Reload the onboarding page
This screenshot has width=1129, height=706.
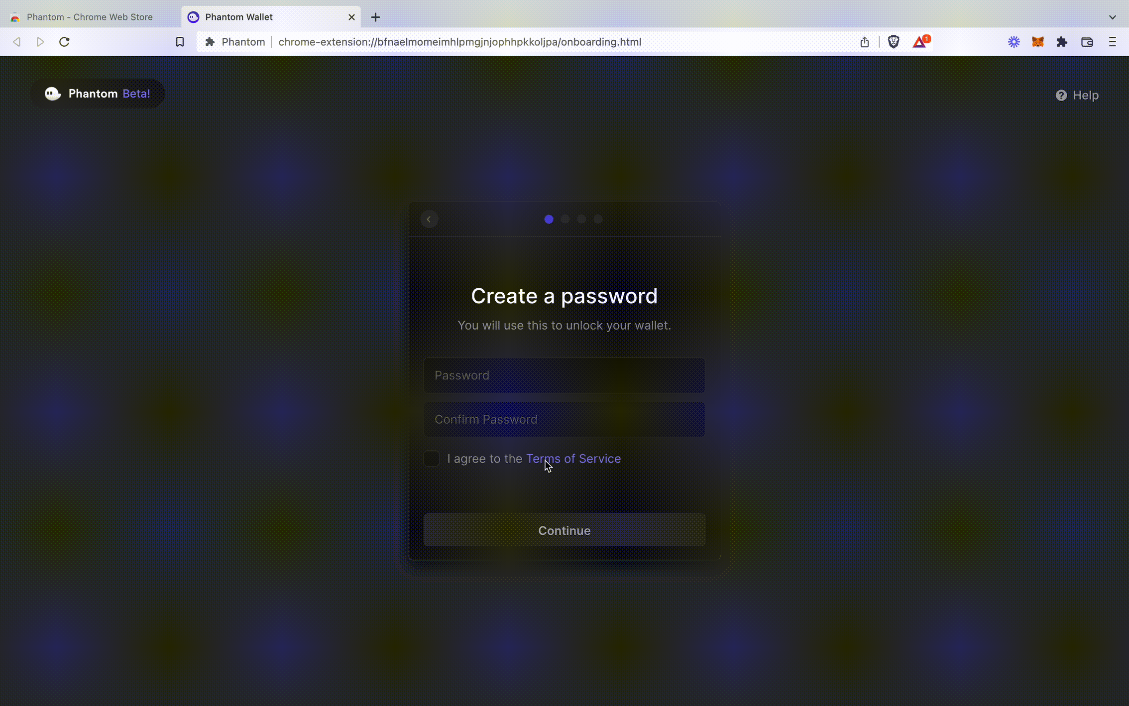point(64,42)
